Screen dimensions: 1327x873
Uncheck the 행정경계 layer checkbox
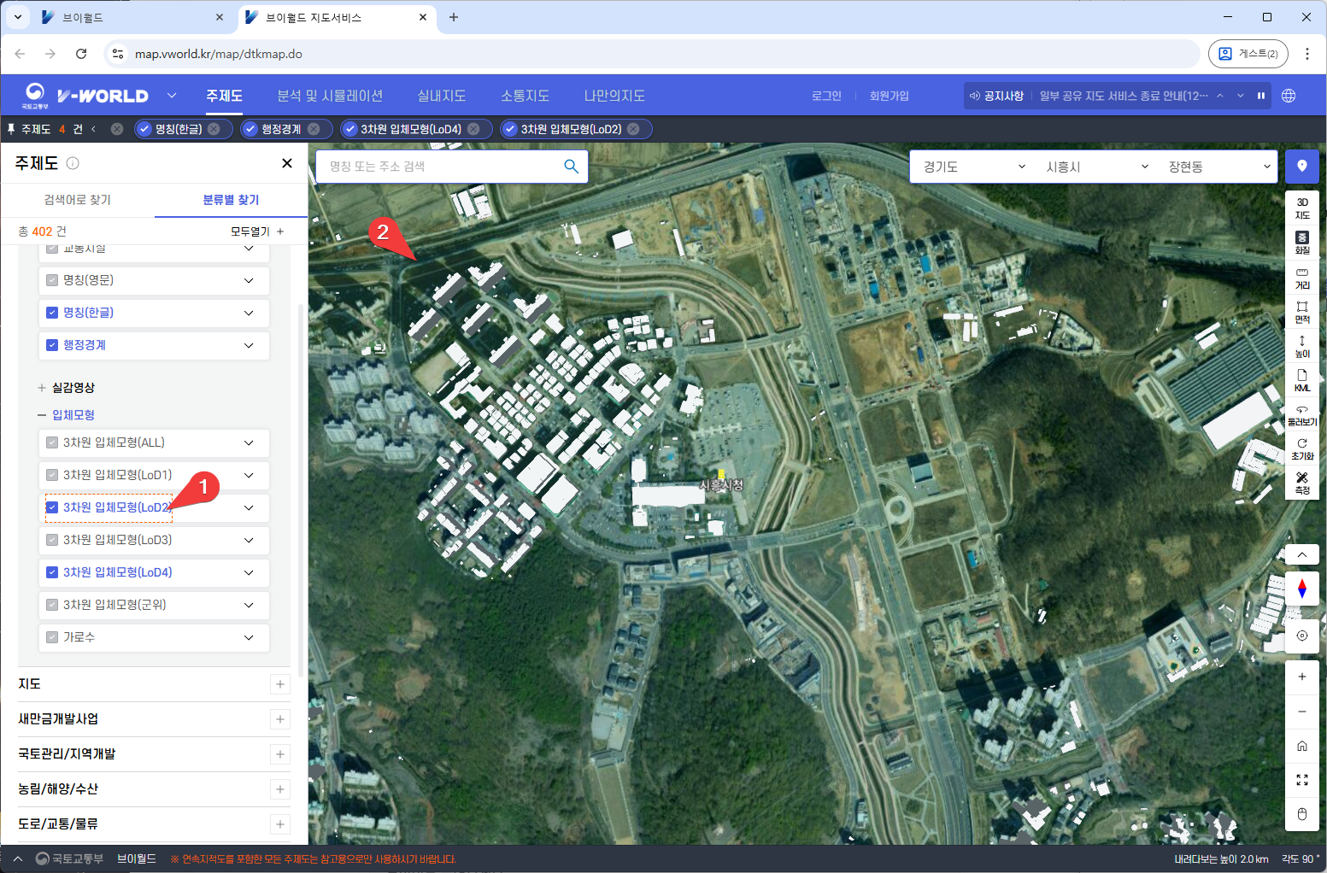click(52, 345)
